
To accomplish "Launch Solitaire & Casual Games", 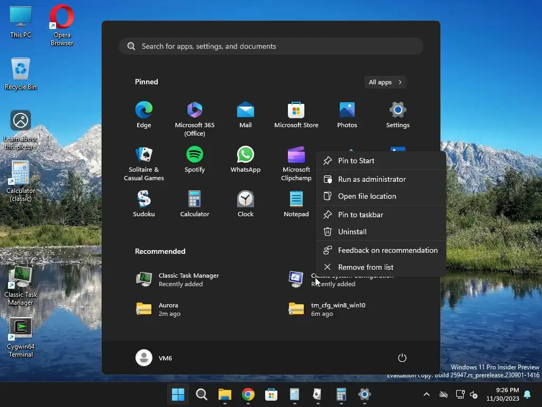I will pyautogui.click(x=144, y=164).
